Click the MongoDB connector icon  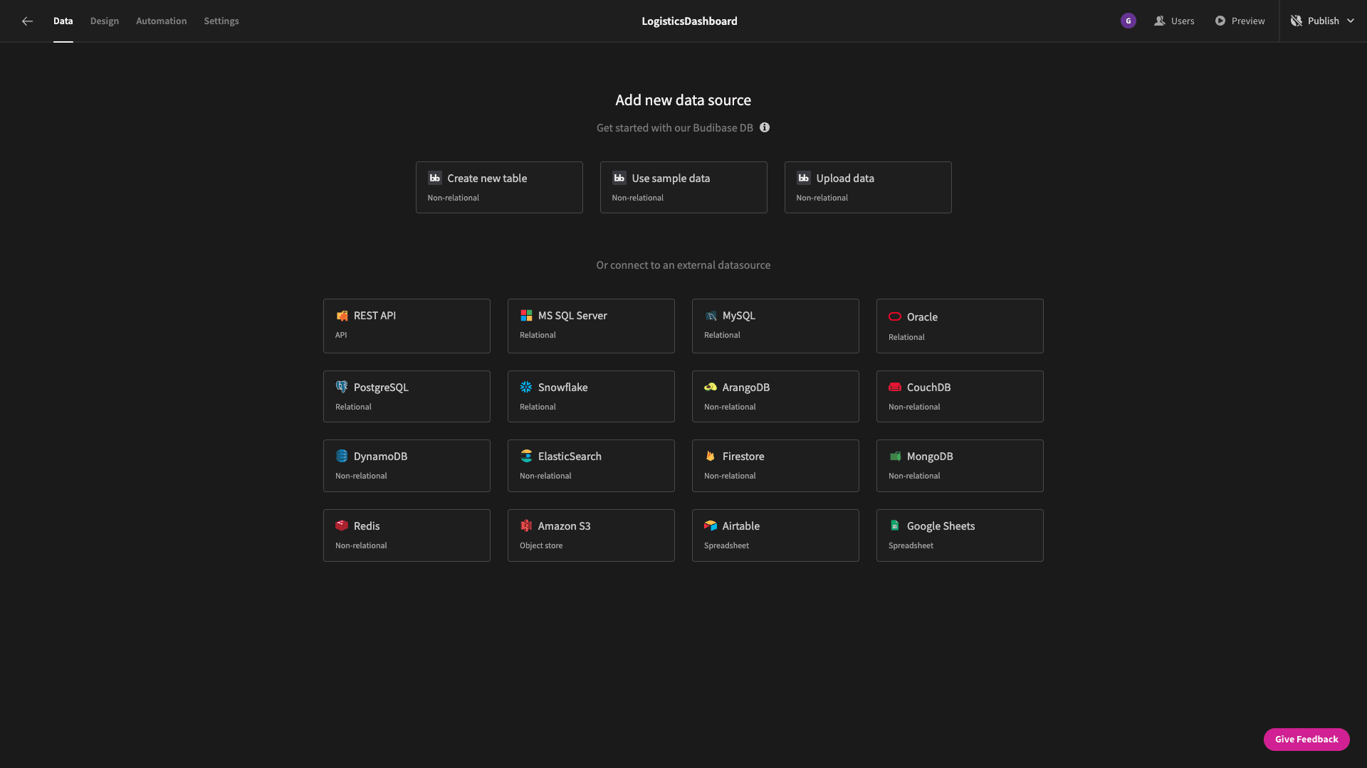[x=895, y=457]
